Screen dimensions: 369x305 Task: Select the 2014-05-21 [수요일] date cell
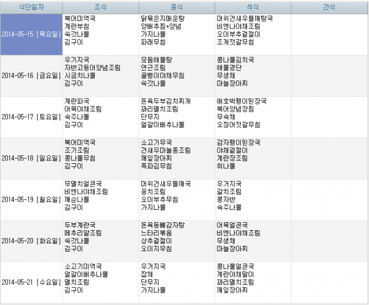[31, 282]
